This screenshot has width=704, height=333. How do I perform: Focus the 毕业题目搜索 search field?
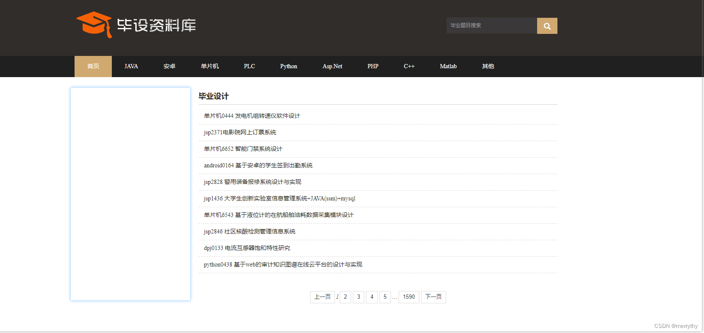point(492,25)
